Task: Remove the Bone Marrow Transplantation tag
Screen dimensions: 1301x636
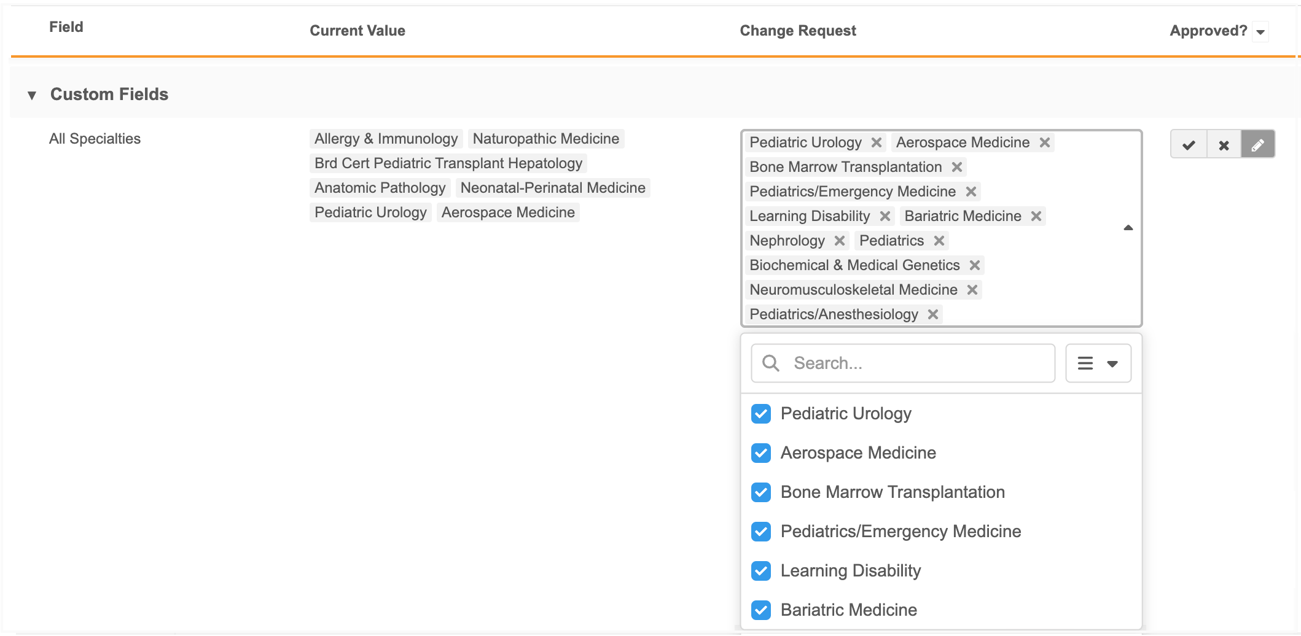Action: (956, 167)
